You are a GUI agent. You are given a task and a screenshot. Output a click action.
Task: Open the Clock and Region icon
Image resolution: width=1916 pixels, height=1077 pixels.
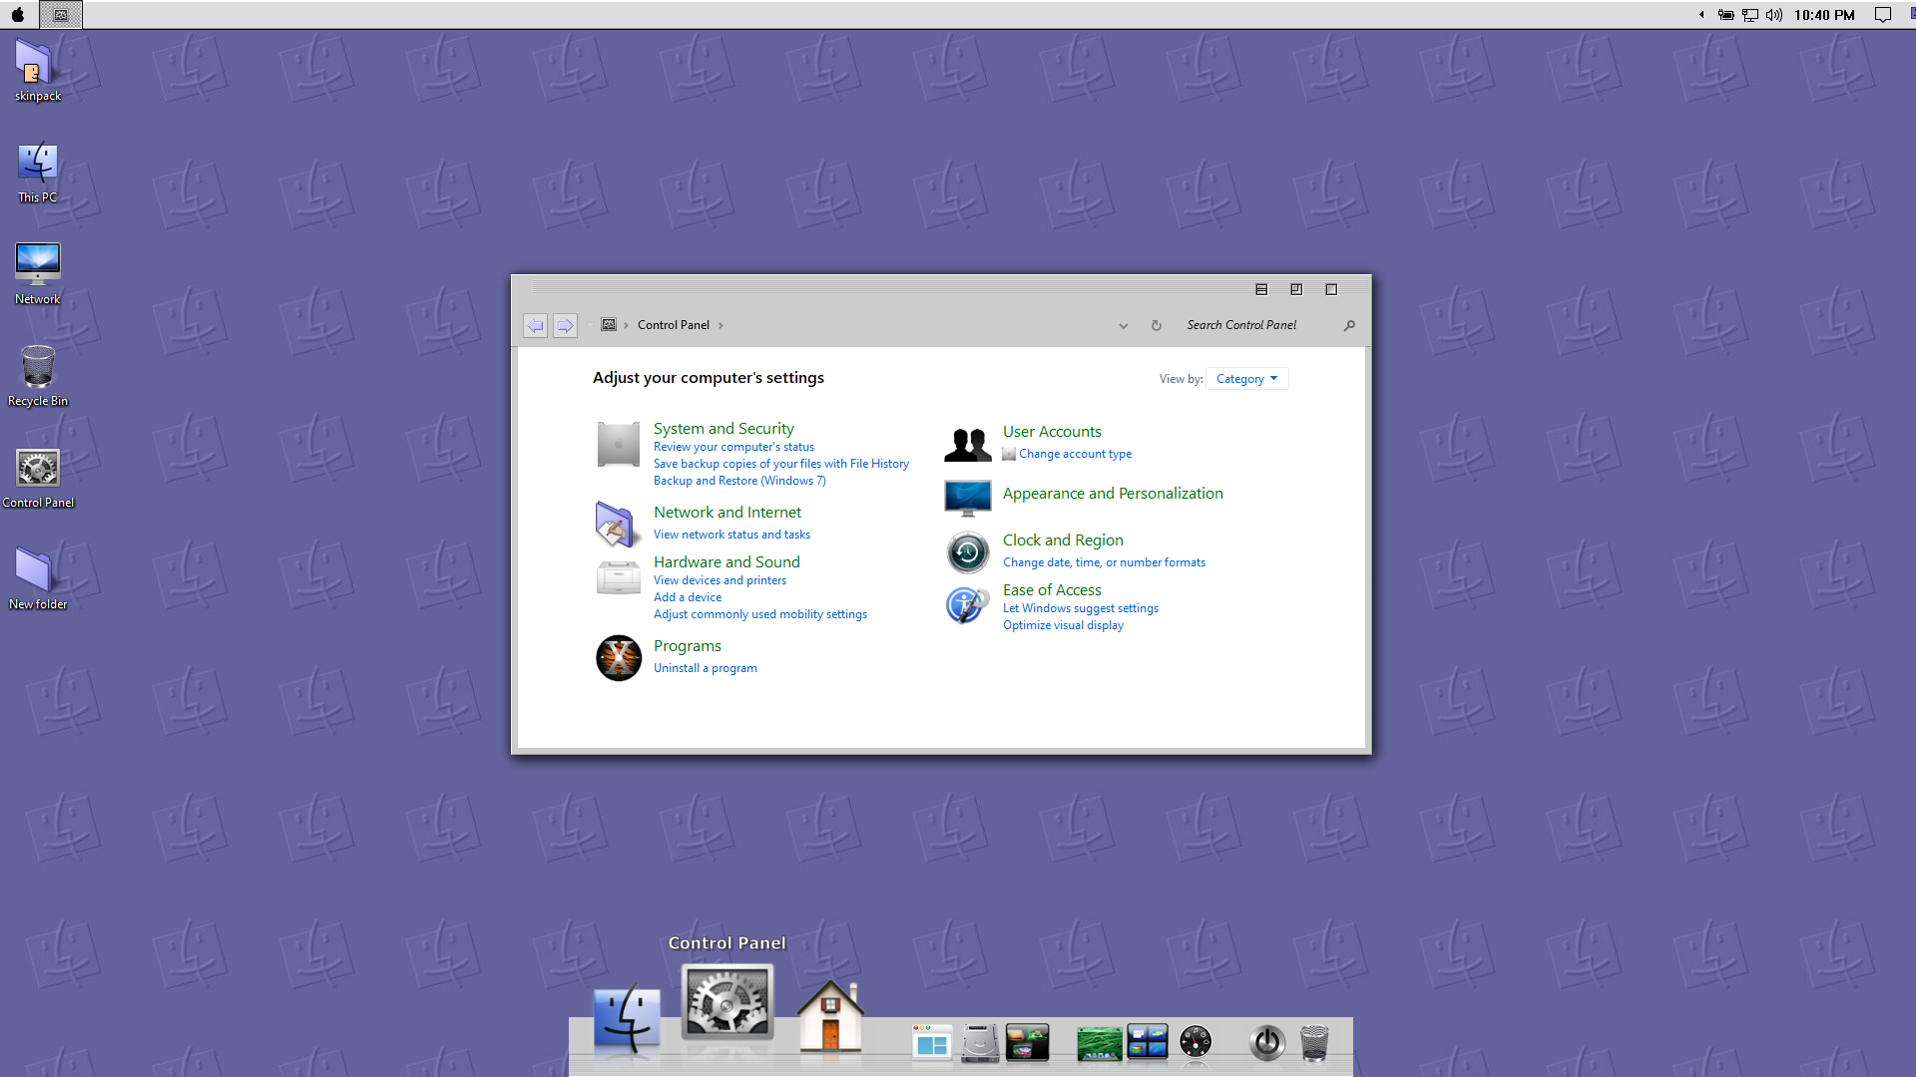pyautogui.click(x=967, y=552)
